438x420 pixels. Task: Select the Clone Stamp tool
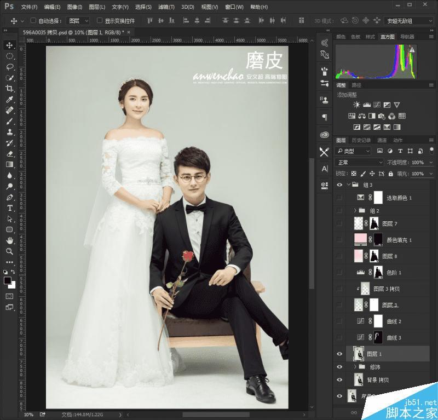pyautogui.click(x=9, y=132)
